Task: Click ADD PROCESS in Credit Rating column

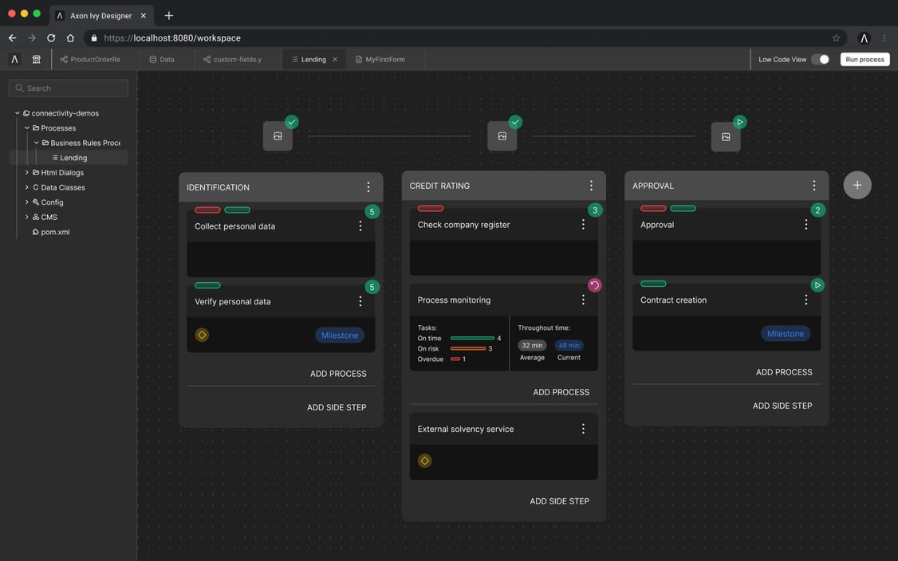Action: point(561,392)
